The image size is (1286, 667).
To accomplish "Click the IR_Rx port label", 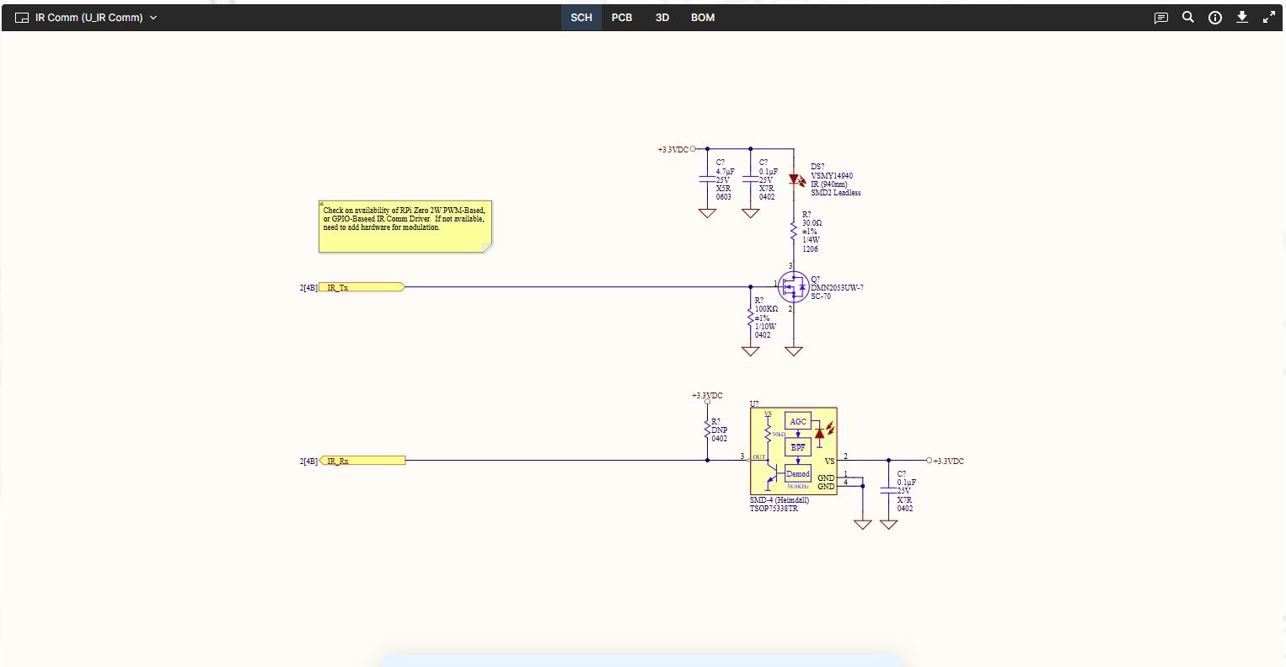I will coord(362,461).
